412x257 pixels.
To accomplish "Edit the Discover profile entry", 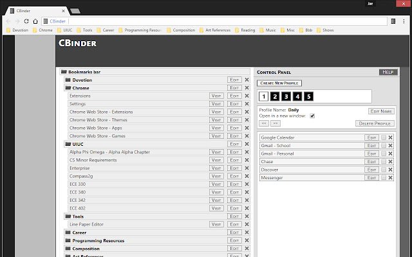I will pos(371,170).
